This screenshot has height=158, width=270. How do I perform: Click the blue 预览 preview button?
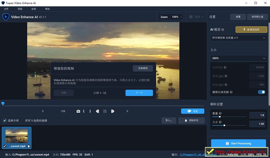pyautogui.click(x=193, y=111)
